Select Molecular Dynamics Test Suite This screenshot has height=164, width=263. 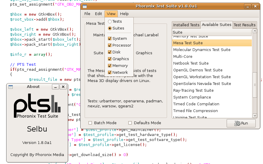point(212,50)
